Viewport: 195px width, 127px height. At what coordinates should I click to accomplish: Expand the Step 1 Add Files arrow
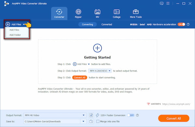[x=89, y=64]
